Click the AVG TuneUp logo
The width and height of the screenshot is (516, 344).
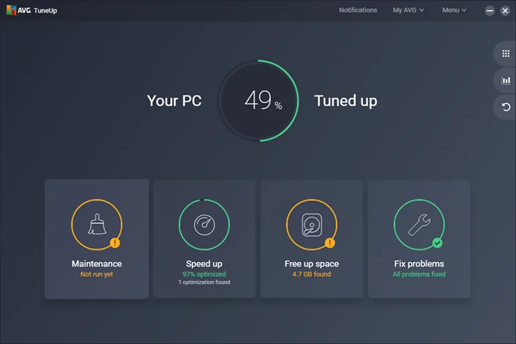[32, 10]
